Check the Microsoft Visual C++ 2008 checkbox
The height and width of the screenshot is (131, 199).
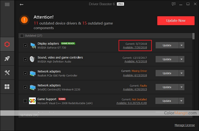point(25,101)
